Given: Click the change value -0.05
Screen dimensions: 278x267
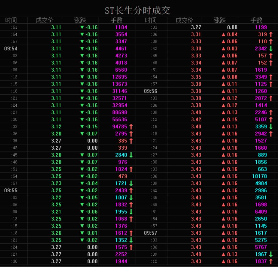Looking at the screenshot, I should pos(92,197).
